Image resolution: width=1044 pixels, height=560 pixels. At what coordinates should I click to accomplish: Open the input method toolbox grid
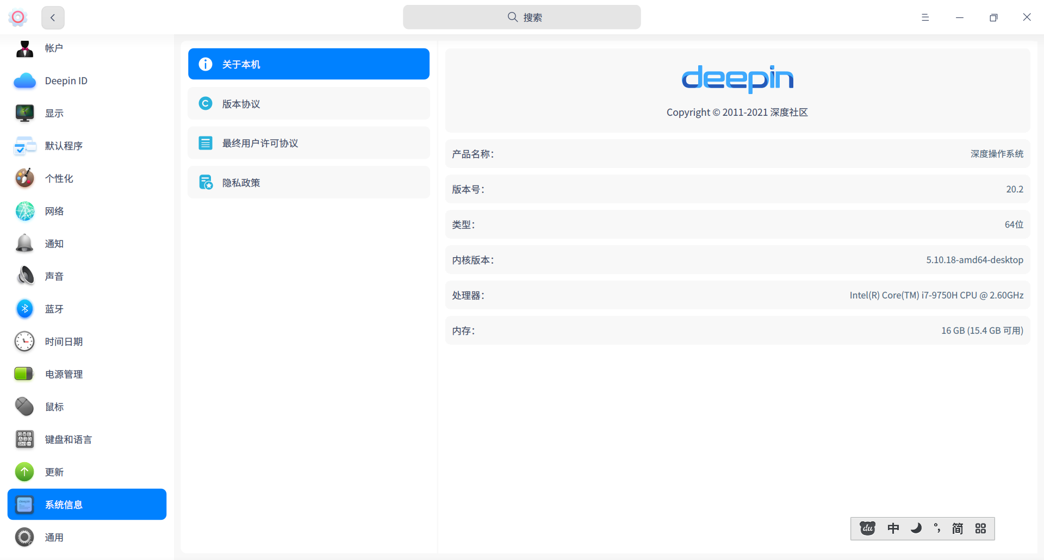click(980, 528)
